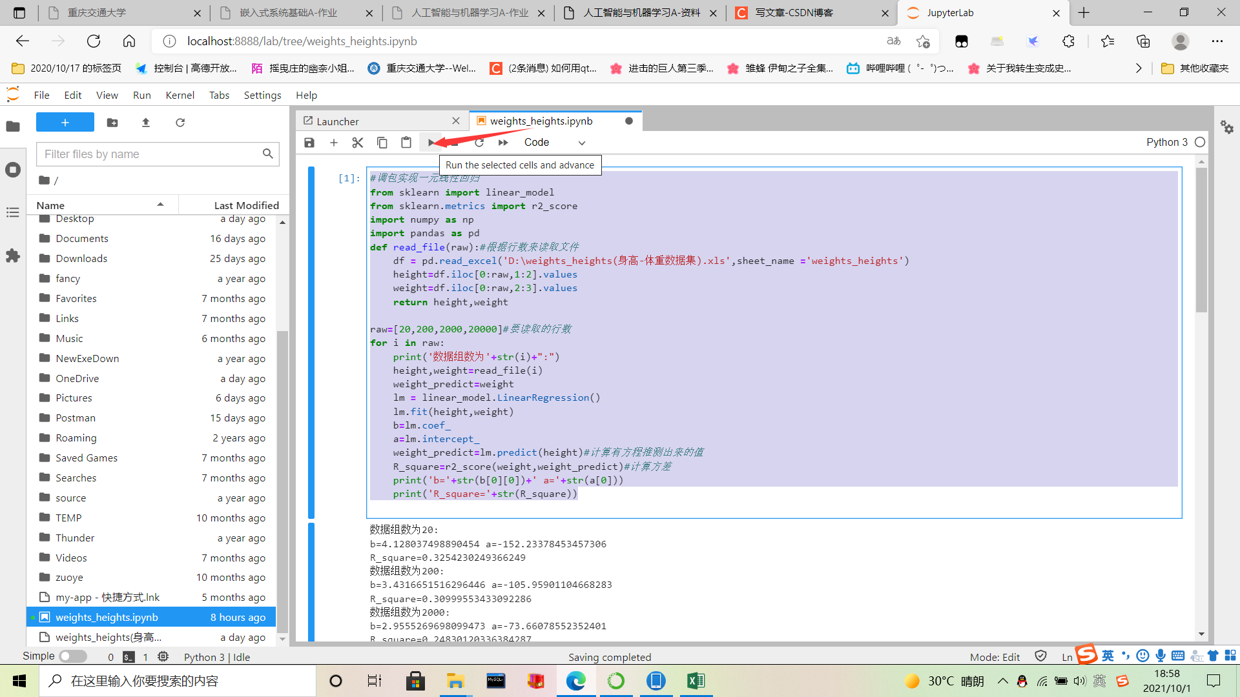1240x697 pixels.
Task: Focus the Filter files by name field
Action: pyautogui.click(x=158, y=154)
